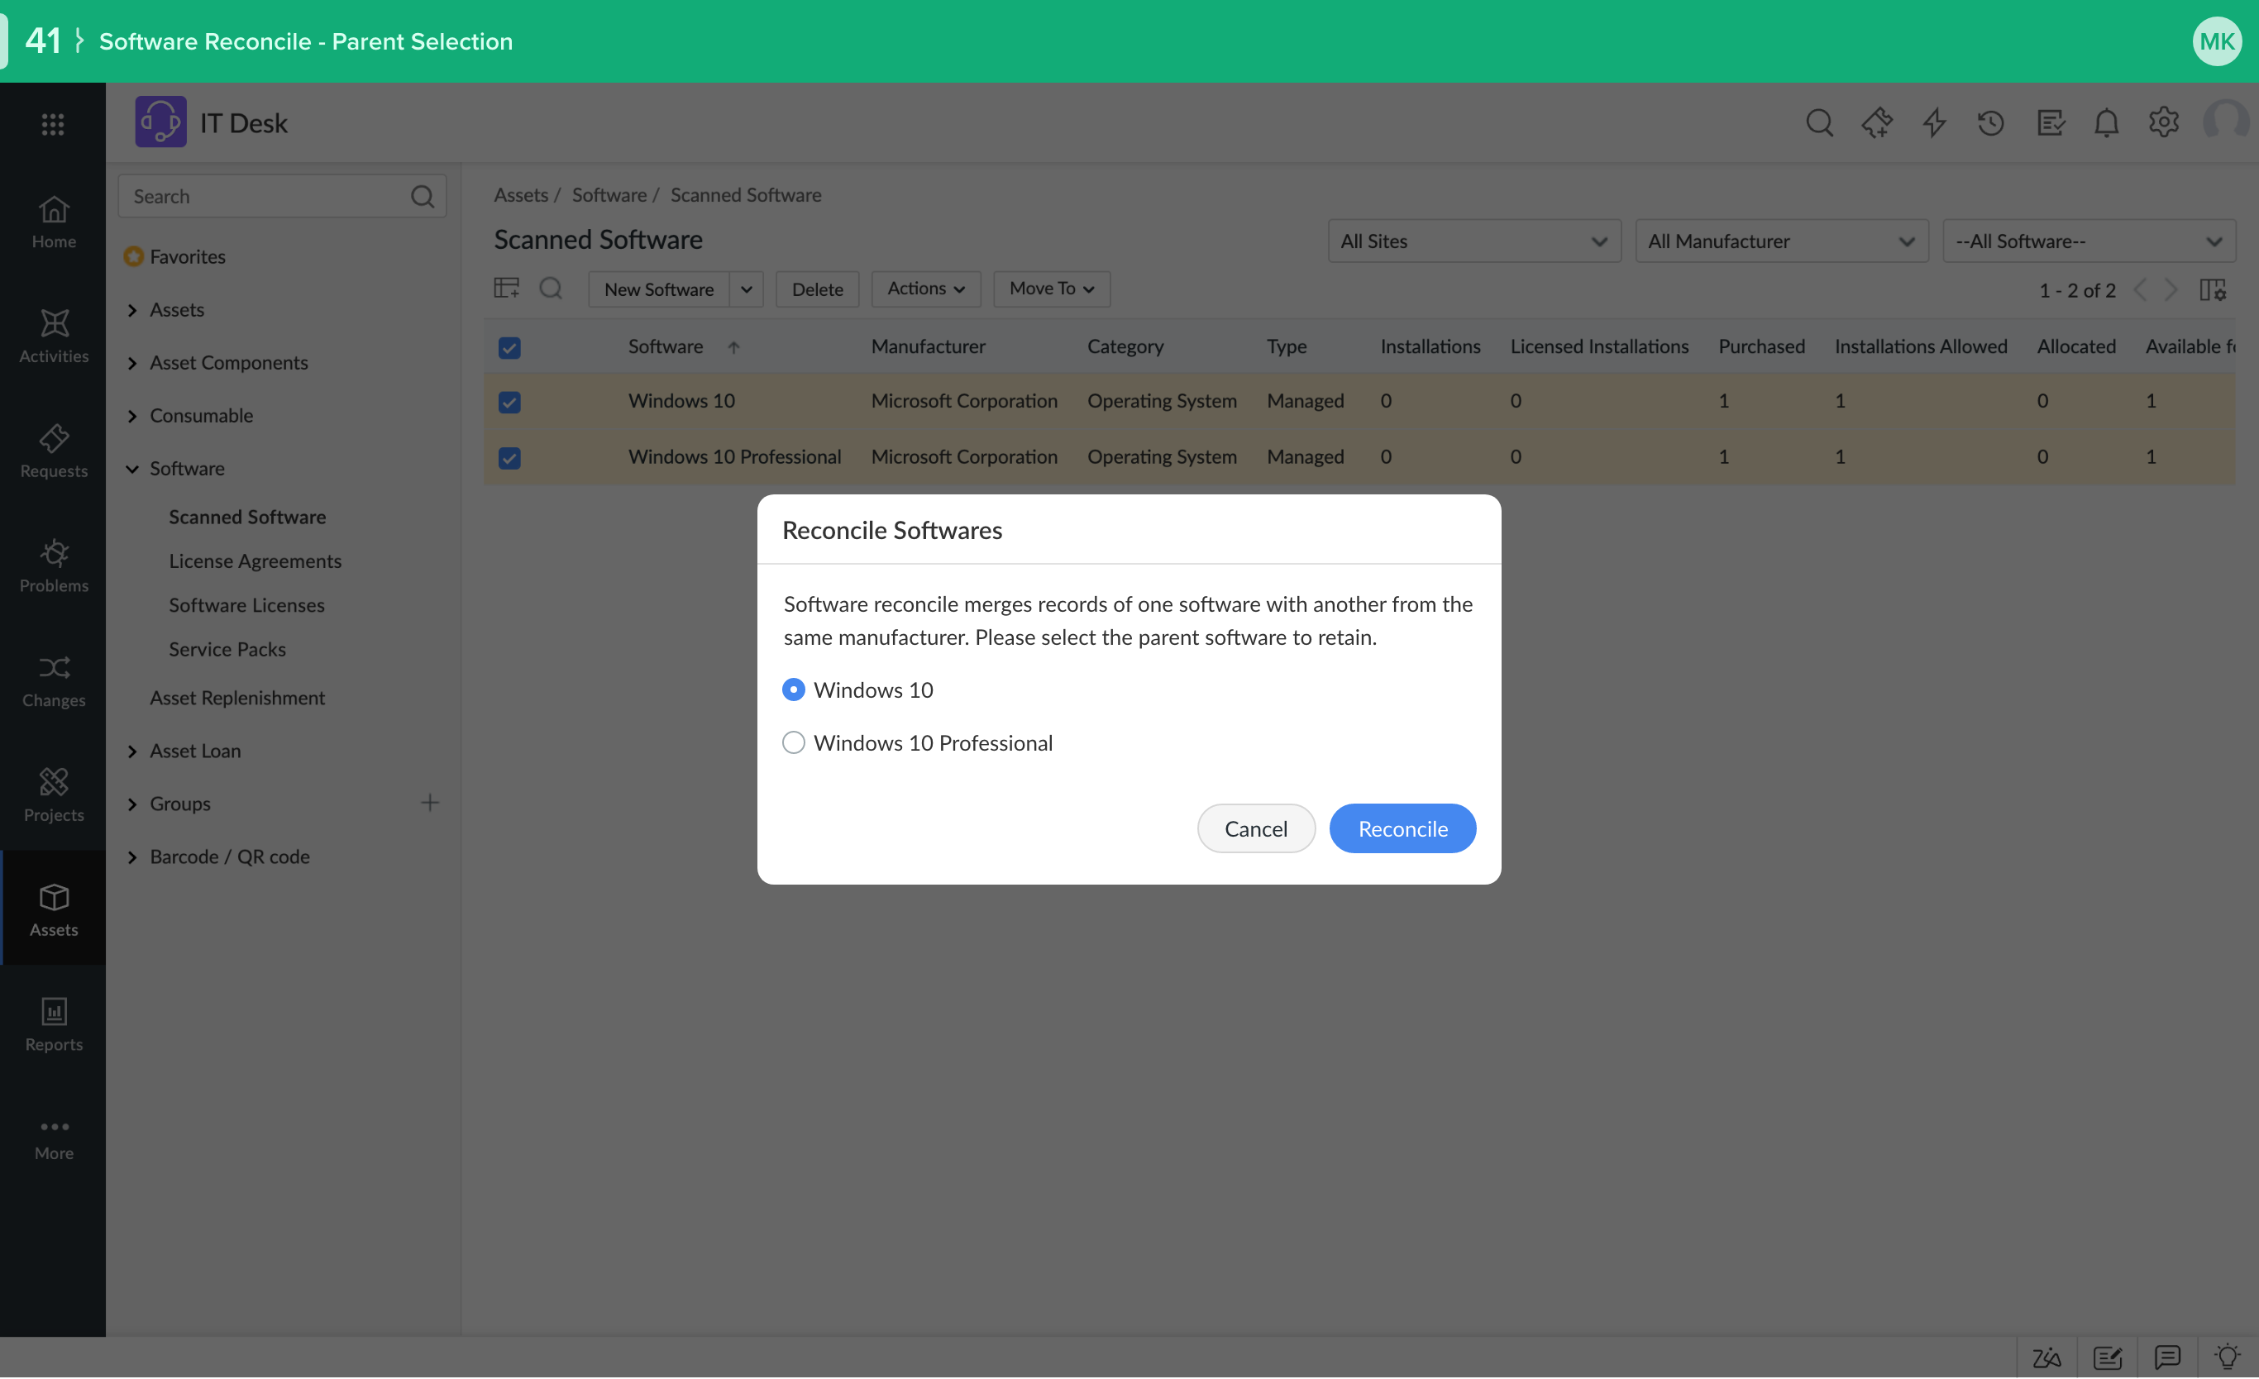The height and width of the screenshot is (1379, 2259).
Task: Open admin settings gear
Action: click(2164, 123)
